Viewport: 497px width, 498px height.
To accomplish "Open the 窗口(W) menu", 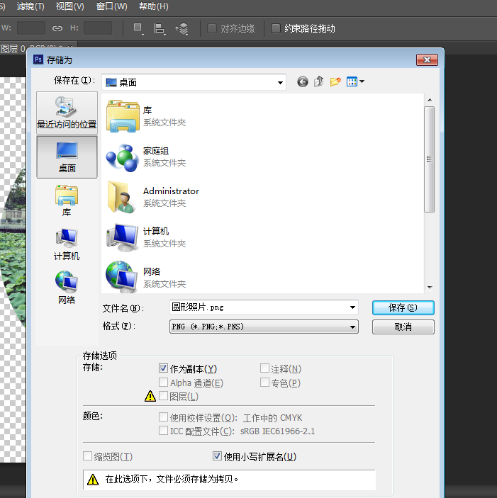I will click(111, 6).
